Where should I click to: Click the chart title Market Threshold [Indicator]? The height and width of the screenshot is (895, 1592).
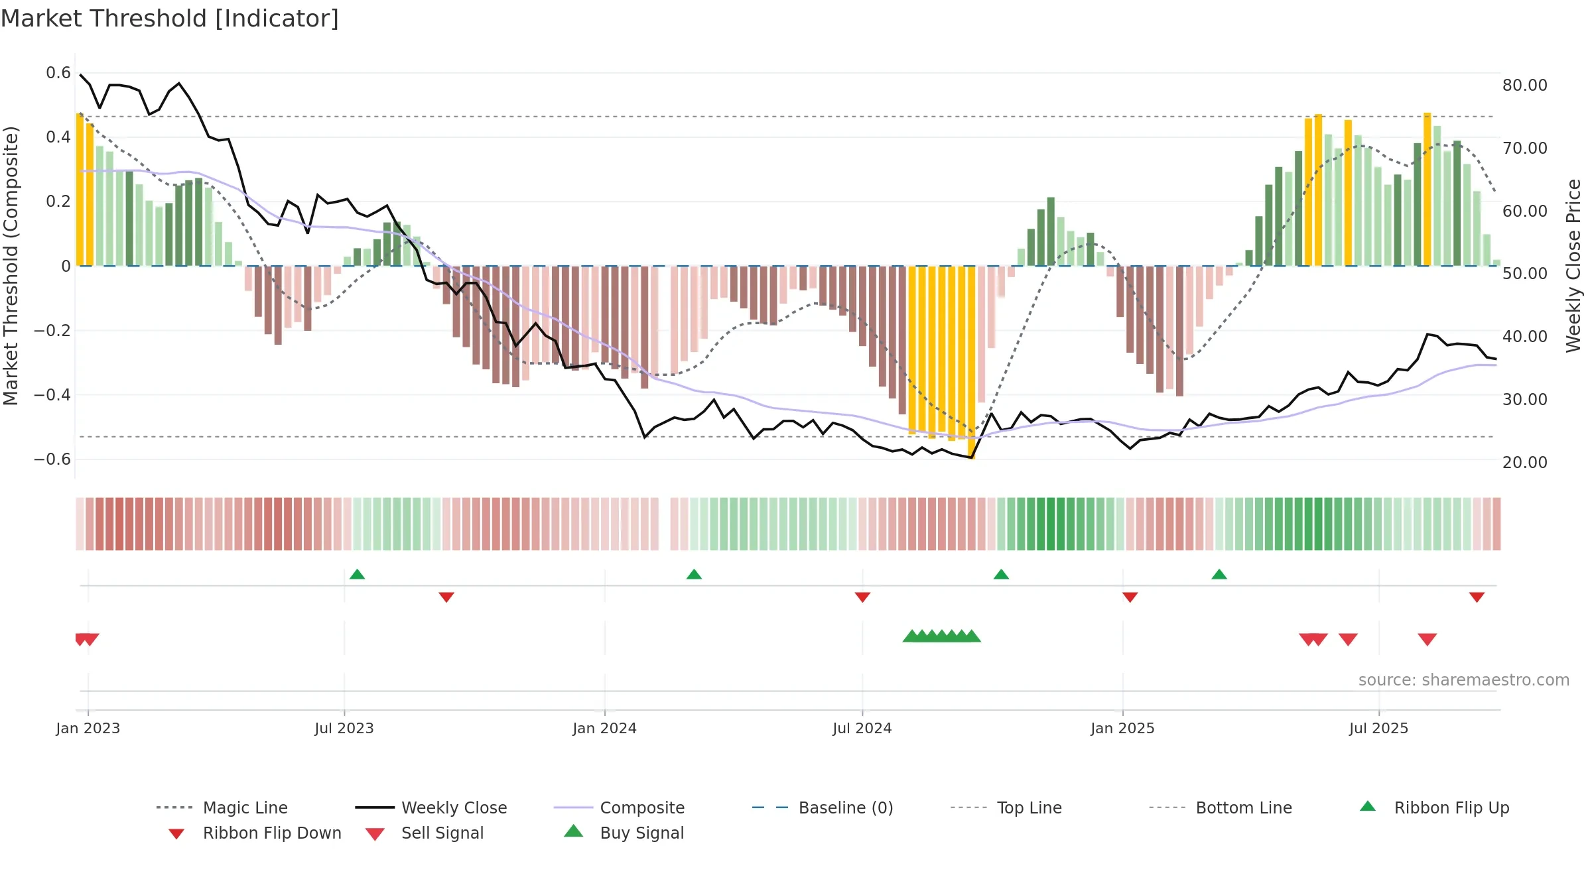(x=170, y=19)
